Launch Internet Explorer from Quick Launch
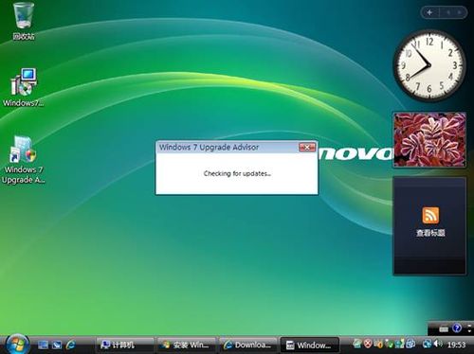Image resolution: width=474 pixels, height=354 pixels. pyautogui.click(x=71, y=345)
